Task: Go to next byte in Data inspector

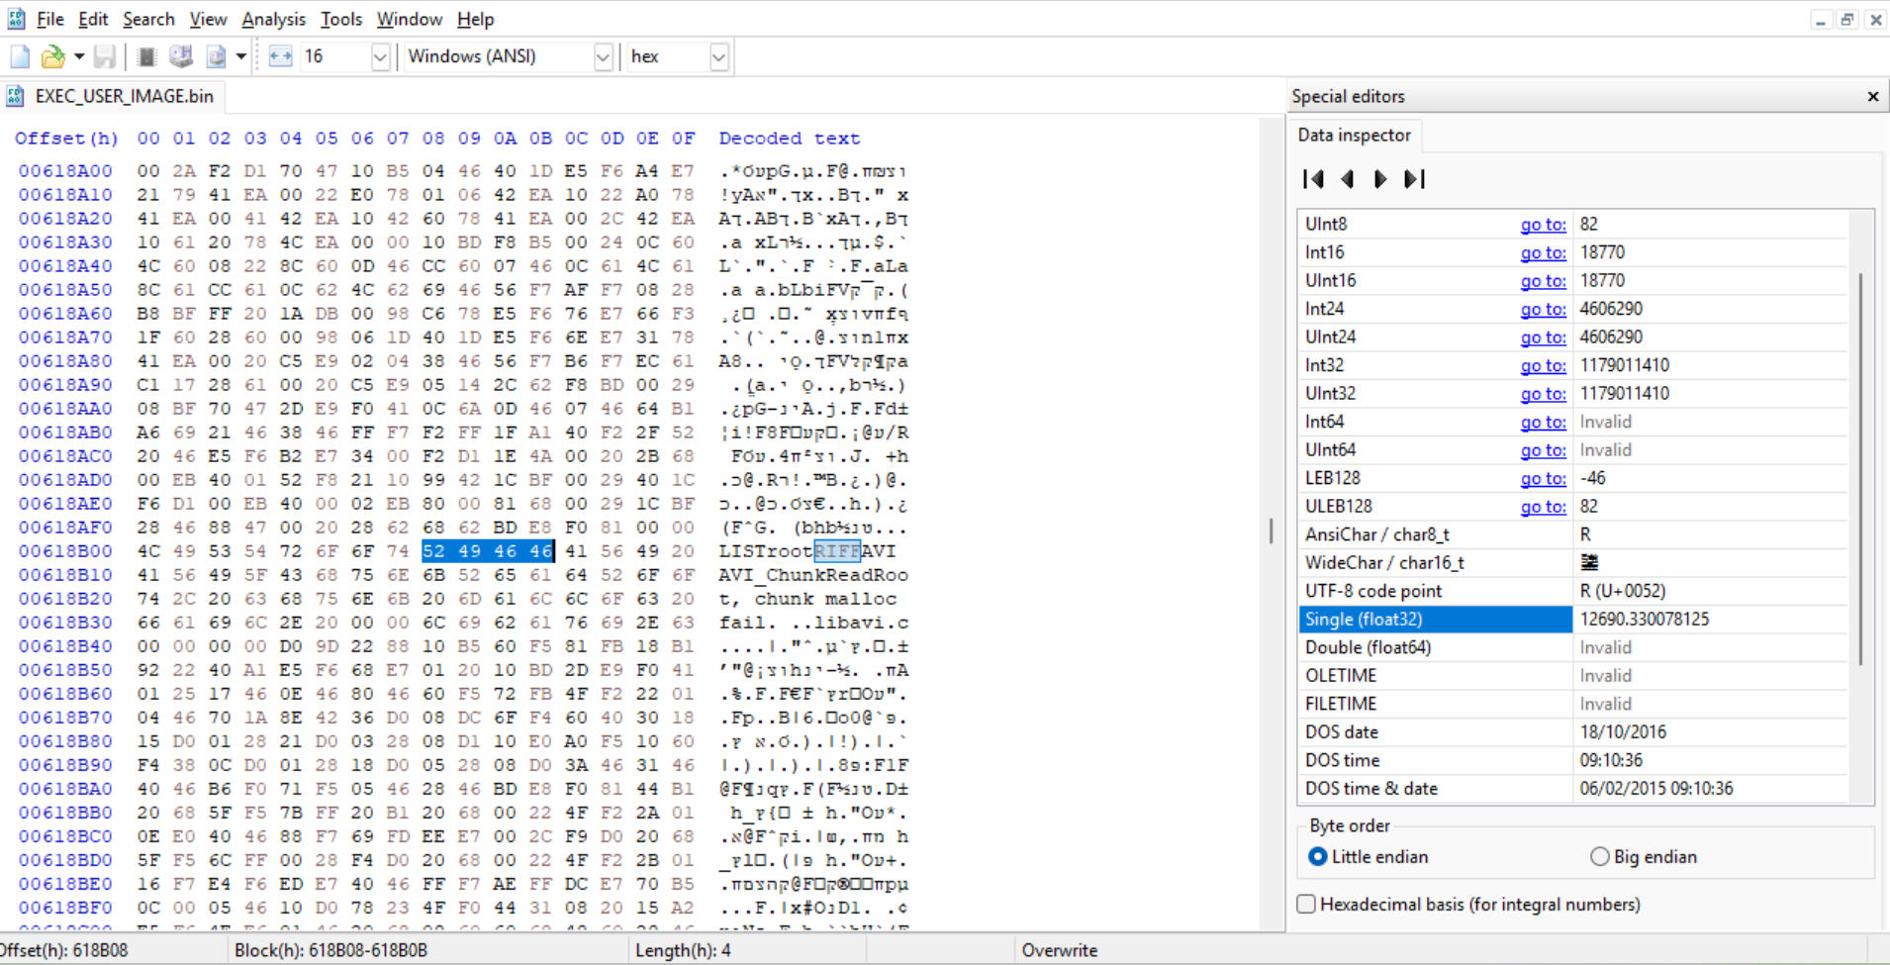Action: coord(1380,179)
